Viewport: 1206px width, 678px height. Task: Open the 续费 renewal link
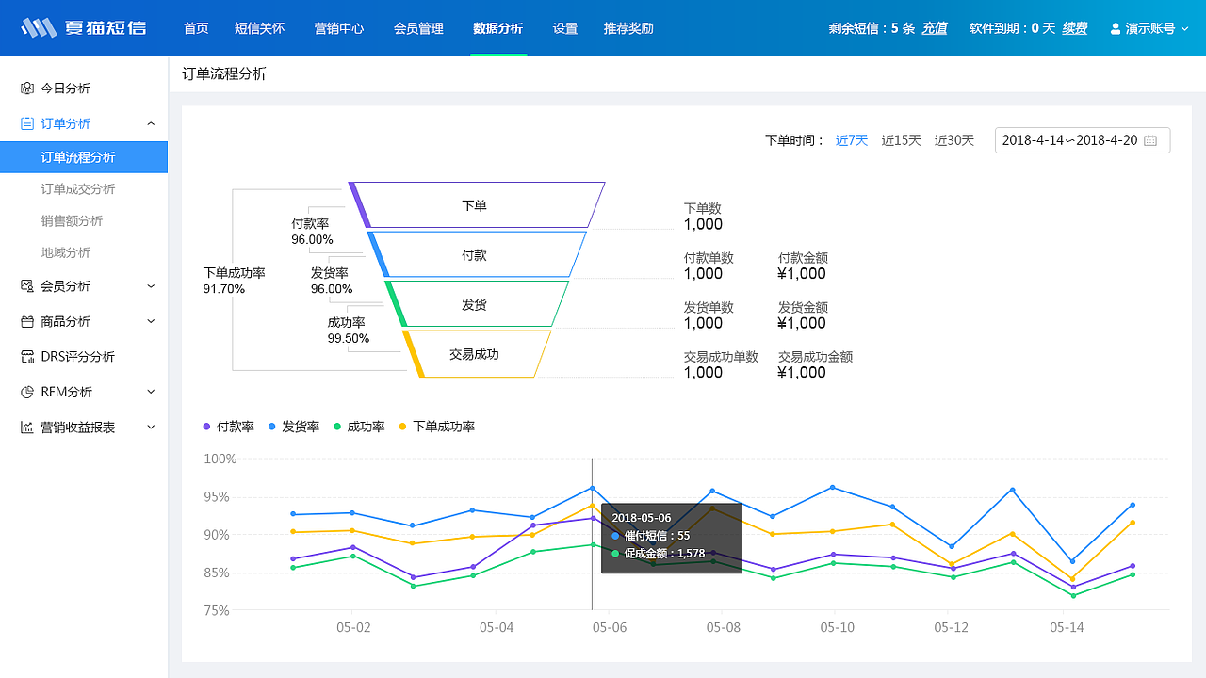coord(1074,27)
